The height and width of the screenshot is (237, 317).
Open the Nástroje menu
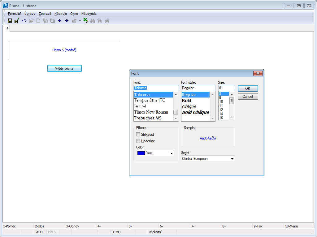(x=60, y=14)
